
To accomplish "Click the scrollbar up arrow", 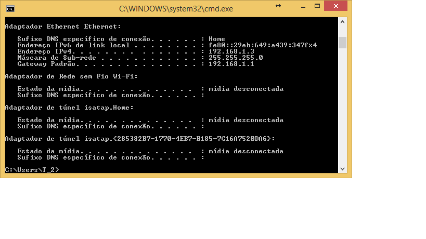I will tap(342, 22).
